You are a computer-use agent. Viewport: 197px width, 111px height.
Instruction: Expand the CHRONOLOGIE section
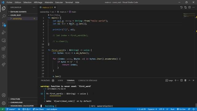(x=22, y=102)
